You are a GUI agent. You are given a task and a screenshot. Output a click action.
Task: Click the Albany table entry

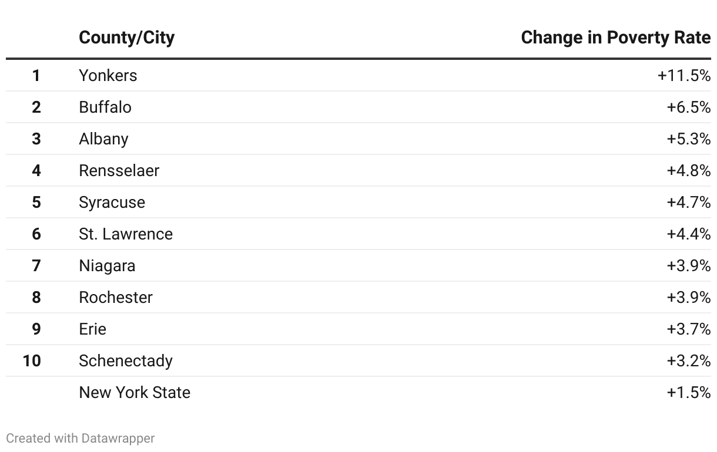coord(103,139)
